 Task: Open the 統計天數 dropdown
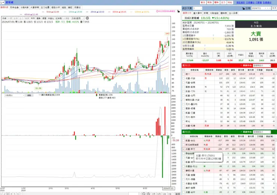[x=198, y=8]
